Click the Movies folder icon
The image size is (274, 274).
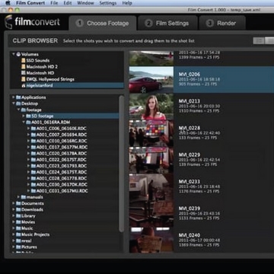[x=18, y=222]
